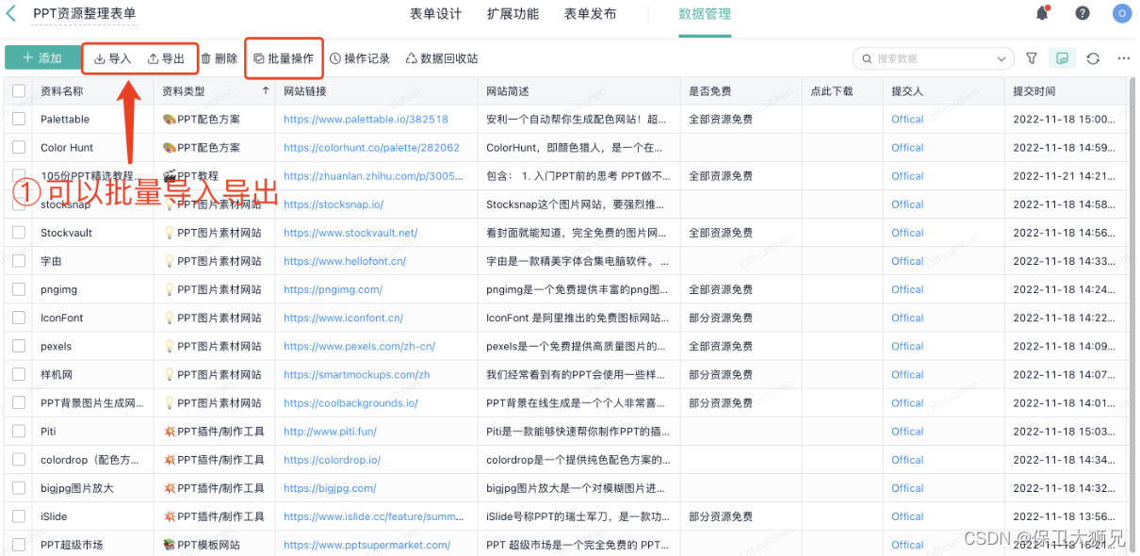The width and height of the screenshot is (1140, 556).
Task: Click Offical submitter in the Palettable row
Action: [907, 120]
